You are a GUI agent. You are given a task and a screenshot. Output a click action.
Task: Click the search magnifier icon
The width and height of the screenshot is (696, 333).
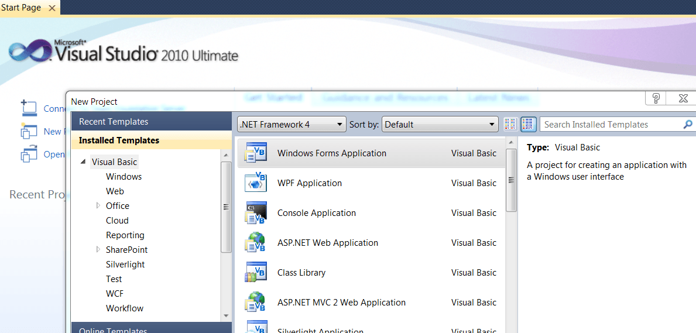click(x=688, y=124)
